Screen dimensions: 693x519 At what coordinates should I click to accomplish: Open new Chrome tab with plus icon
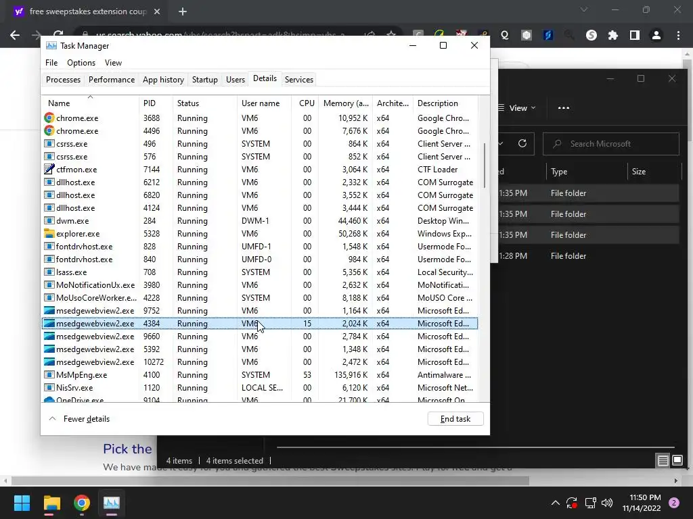click(183, 12)
